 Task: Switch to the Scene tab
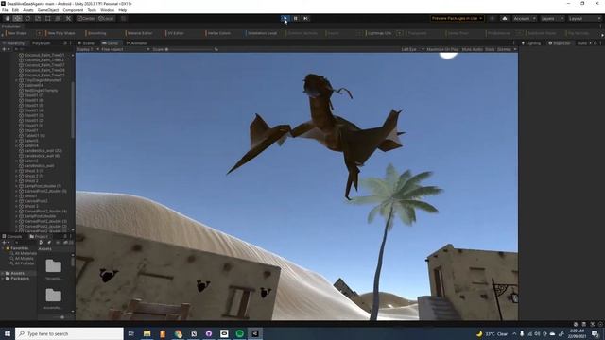(x=86, y=43)
